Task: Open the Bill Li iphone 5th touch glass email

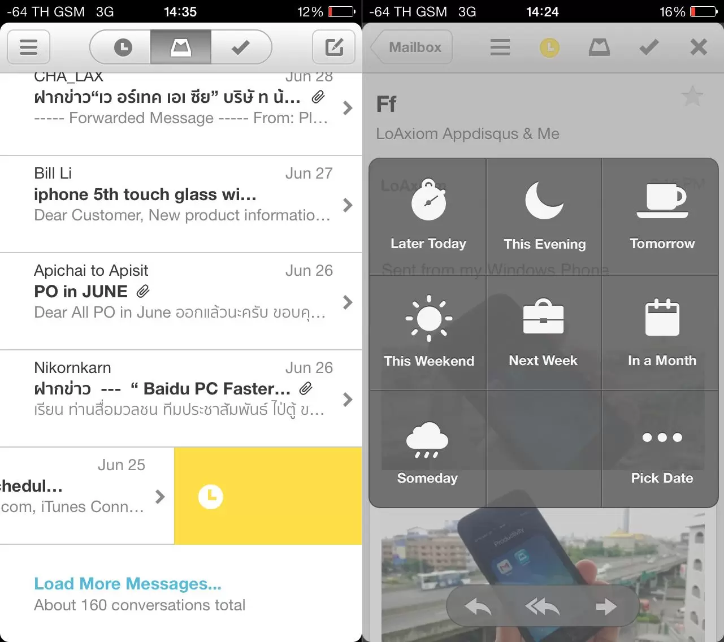Action: click(x=181, y=205)
